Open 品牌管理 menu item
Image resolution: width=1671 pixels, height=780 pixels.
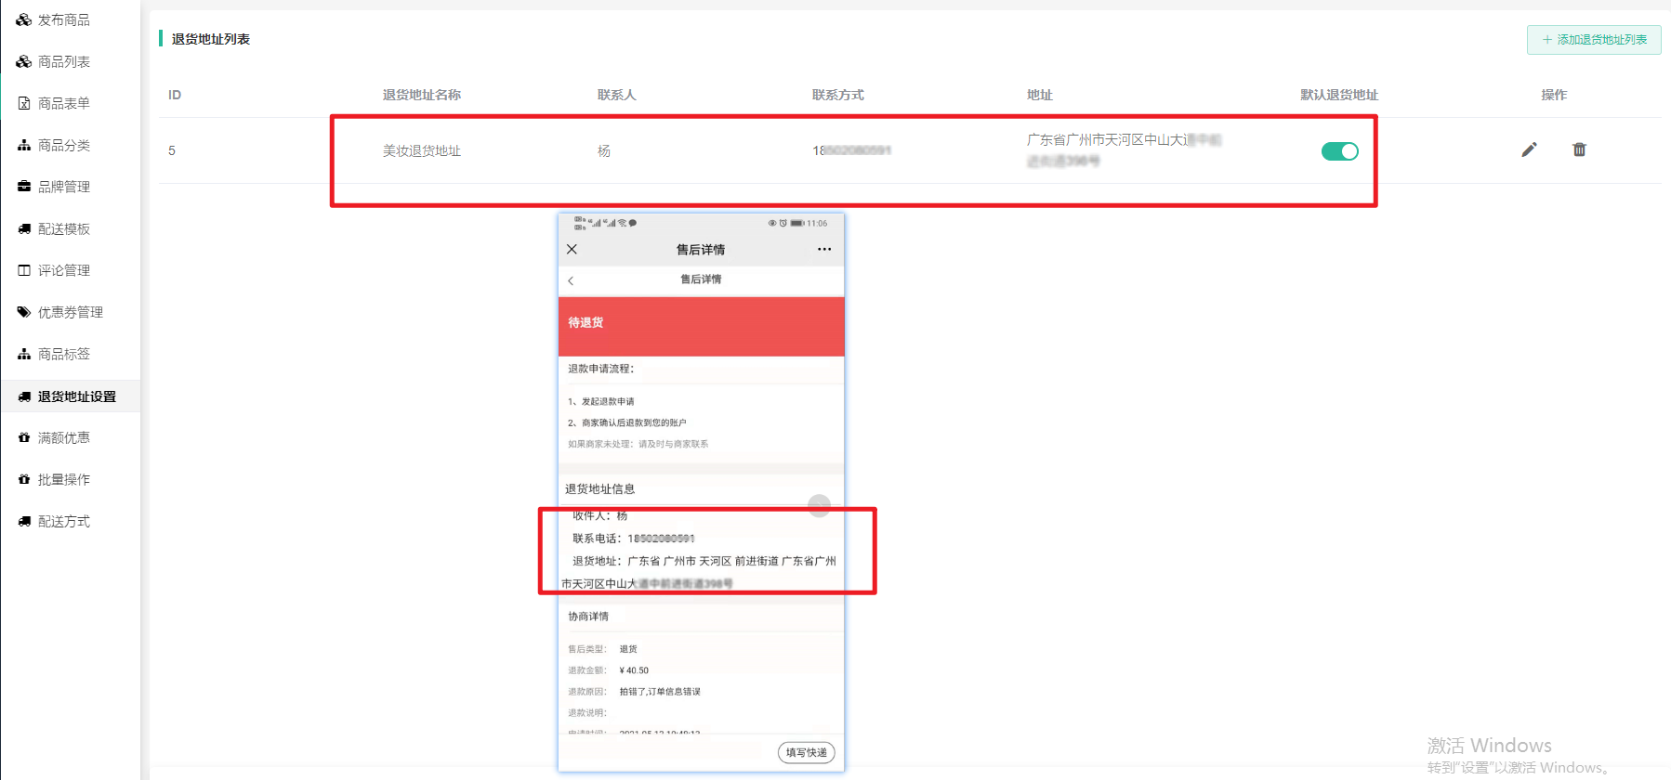[x=64, y=187]
